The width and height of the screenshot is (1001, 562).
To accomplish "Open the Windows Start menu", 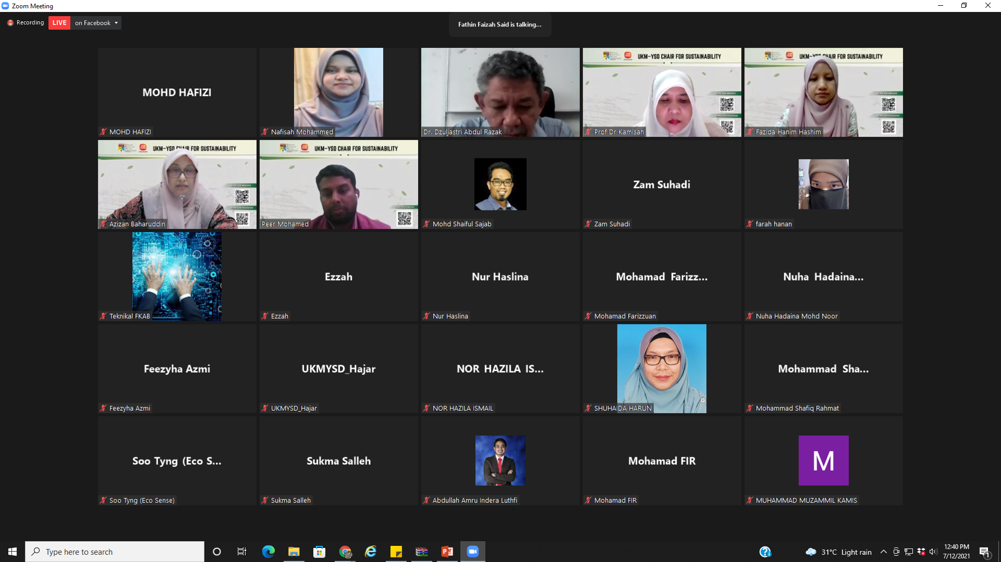I will tap(12, 552).
